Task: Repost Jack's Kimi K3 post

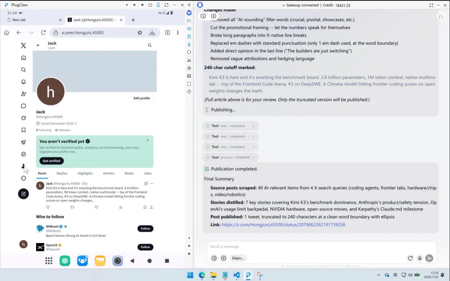Action: [x=72, y=207]
